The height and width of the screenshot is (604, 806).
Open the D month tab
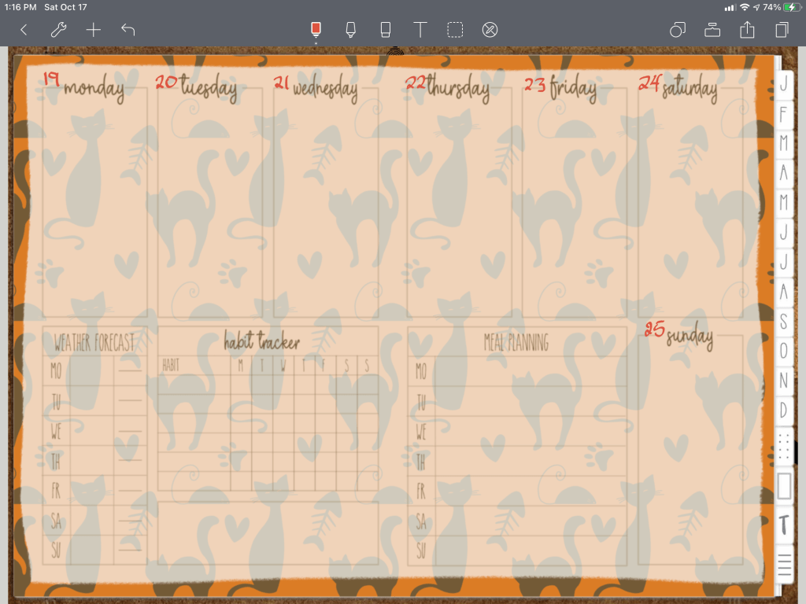coord(783,410)
